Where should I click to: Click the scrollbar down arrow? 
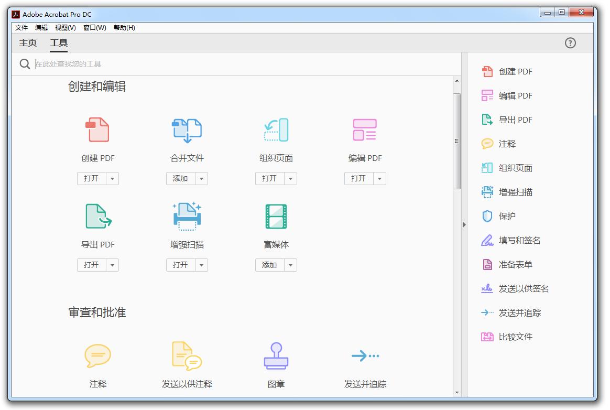[x=457, y=393]
